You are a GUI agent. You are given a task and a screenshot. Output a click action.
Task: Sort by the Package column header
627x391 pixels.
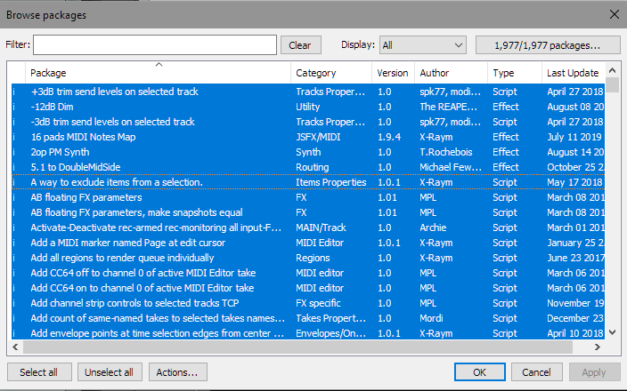pyautogui.click(x=158, y=73)
